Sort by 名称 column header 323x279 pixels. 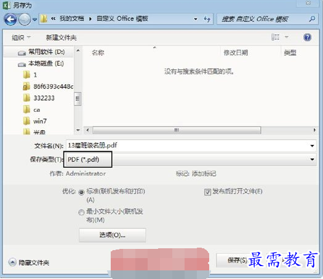pos(98,53)
